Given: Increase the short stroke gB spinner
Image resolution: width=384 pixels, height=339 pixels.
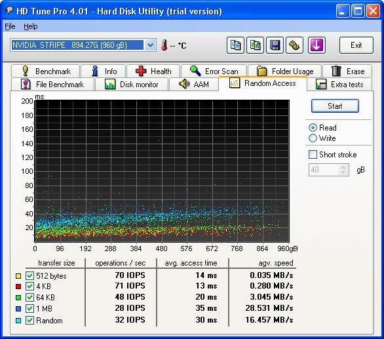Looking at the screenshot, I should pyautogui.click(x=343, y=167).
